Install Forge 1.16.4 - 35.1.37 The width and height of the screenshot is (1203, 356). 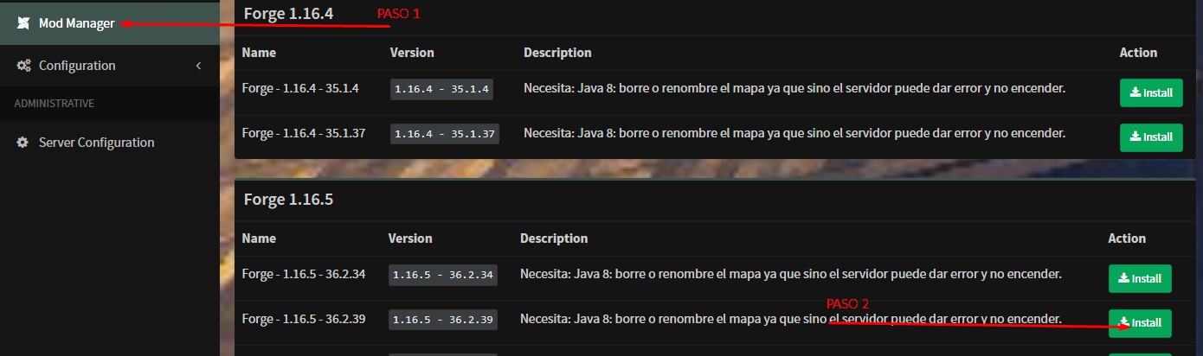pos(1151,137)
